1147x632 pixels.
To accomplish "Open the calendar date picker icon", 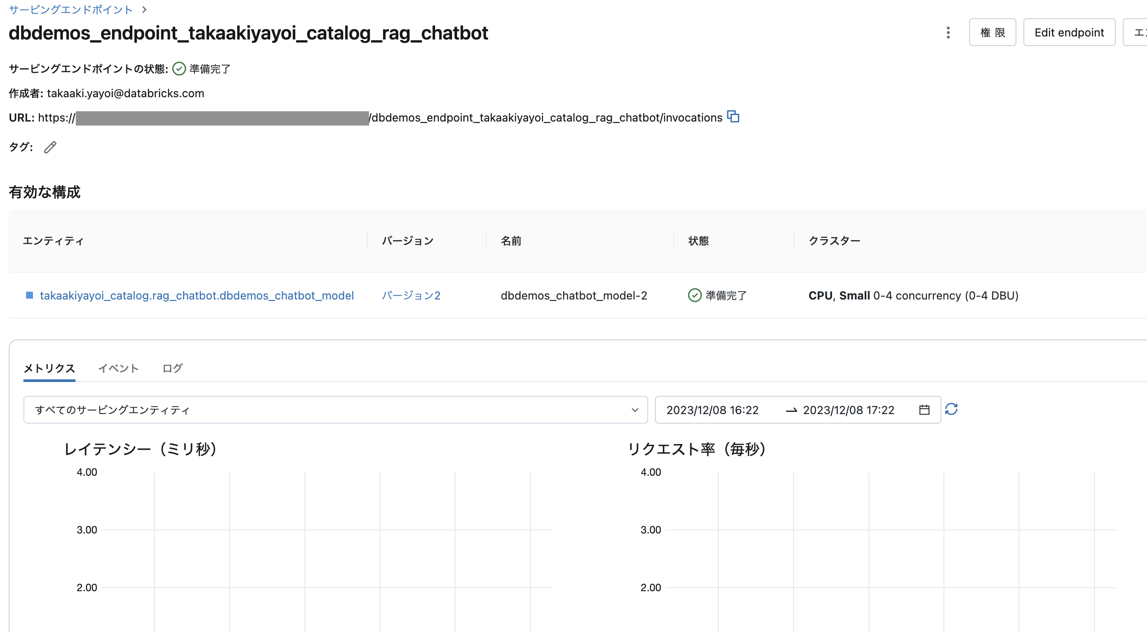I will (x=924, y=410).
